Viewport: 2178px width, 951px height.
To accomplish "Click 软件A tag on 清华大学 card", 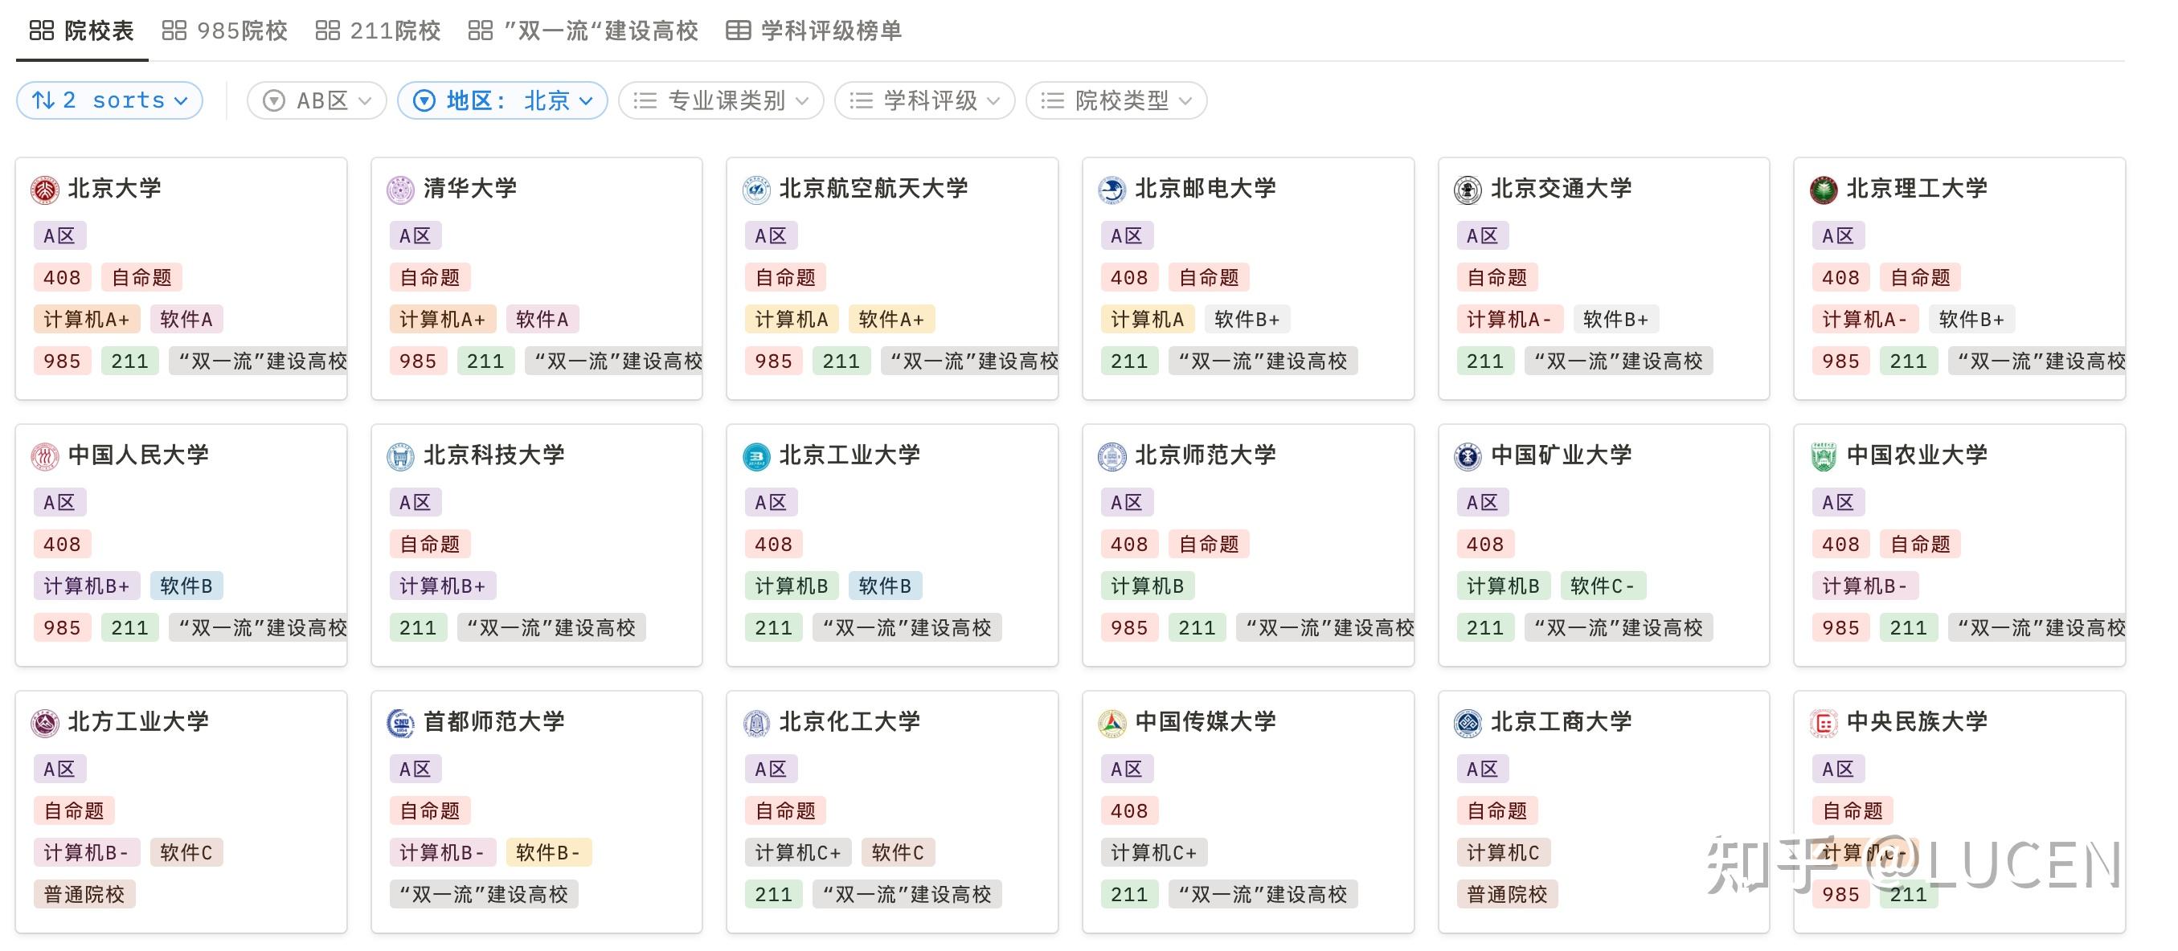I will pyautogui.click(x=542, y=320).
